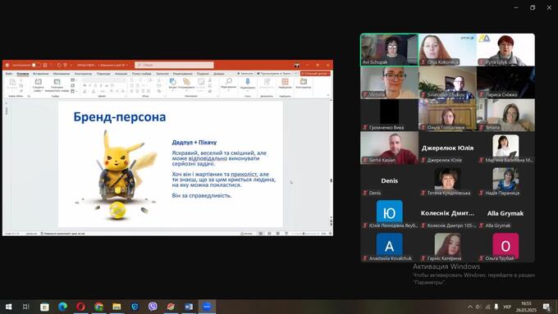This screenshot has width=558, height=314.
Task: Open Word from the taskbar
Action: coord(189,307)
